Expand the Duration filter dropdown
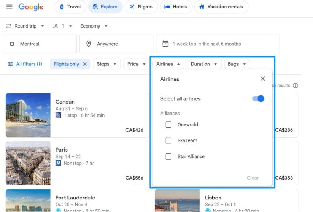313x212 pixels. [x=204, y=64]
